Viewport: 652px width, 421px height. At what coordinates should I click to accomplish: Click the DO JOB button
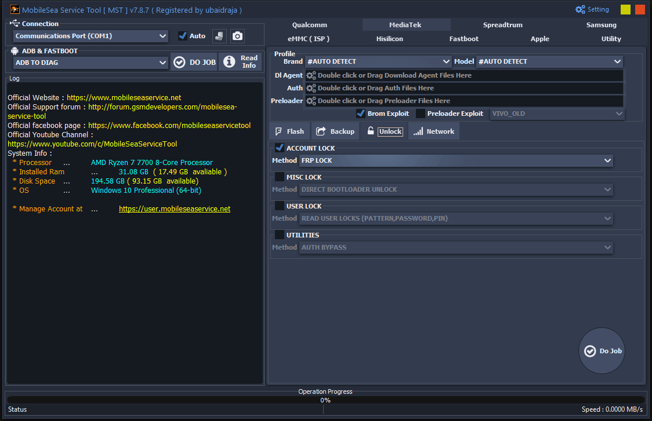tap(194, 62)
